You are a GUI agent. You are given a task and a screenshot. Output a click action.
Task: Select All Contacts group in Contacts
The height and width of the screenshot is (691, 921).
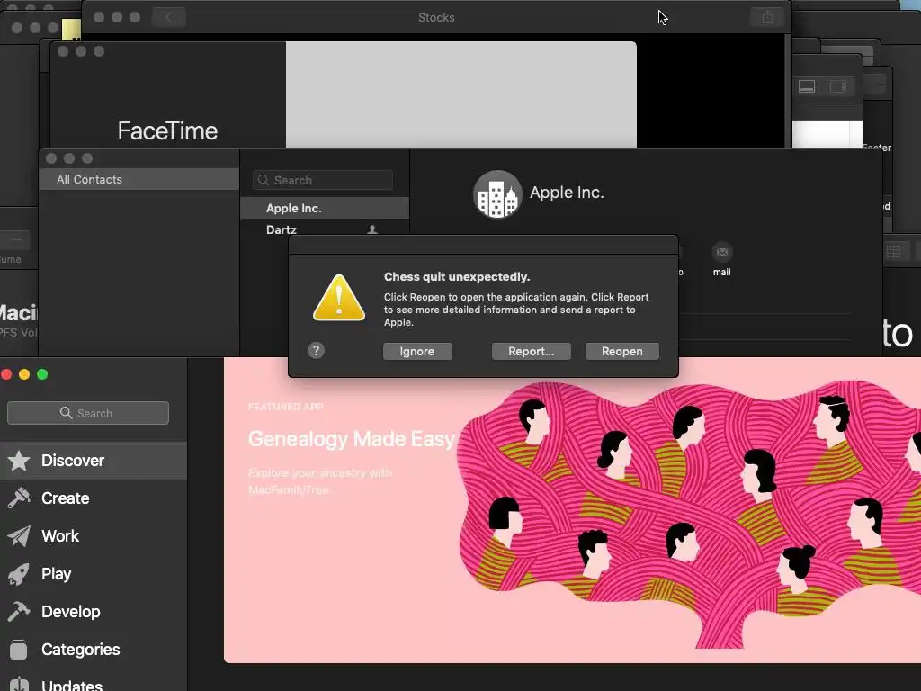(139, 180)
